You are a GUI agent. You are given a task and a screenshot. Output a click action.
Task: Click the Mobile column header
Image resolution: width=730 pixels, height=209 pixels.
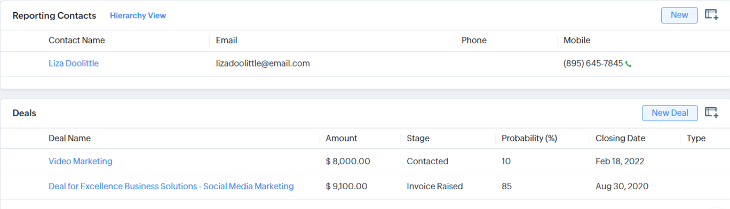click(x=577, y=41)
